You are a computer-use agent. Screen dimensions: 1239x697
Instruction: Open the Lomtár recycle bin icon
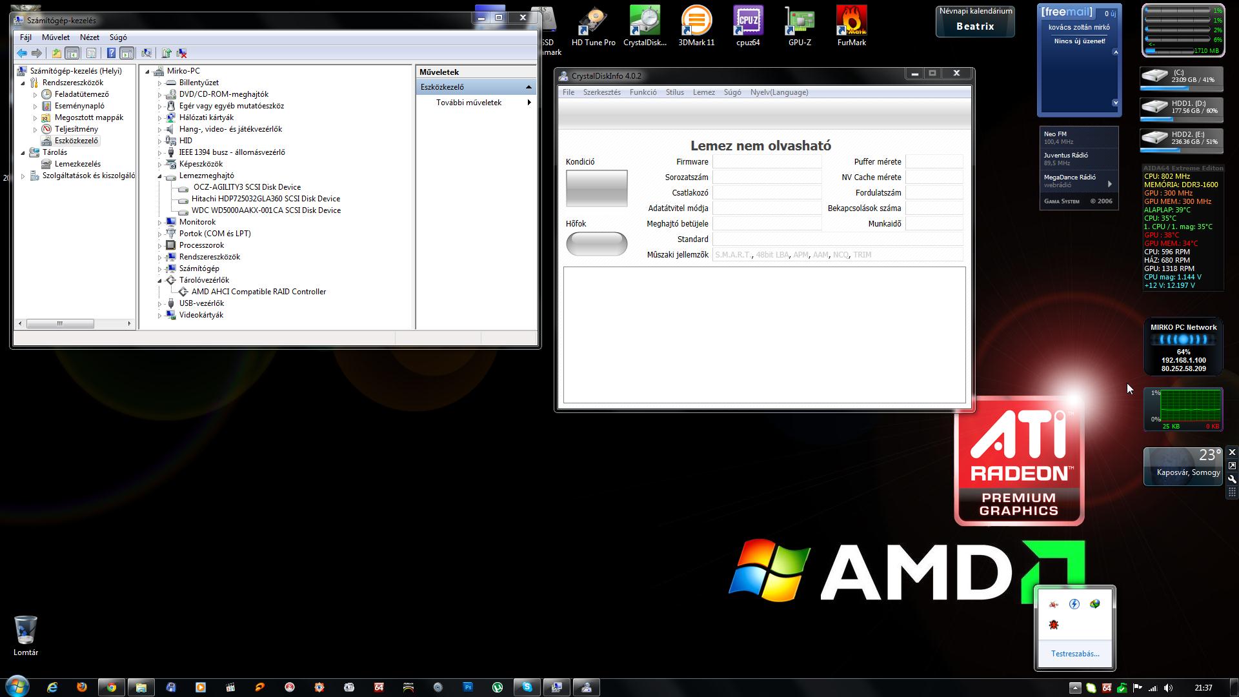click(26, 636)
